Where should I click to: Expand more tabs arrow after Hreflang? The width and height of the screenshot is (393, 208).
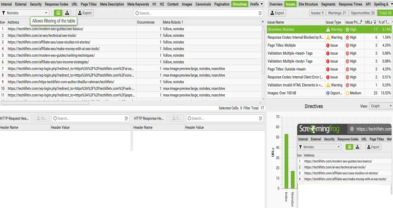(x=261, y=4)
